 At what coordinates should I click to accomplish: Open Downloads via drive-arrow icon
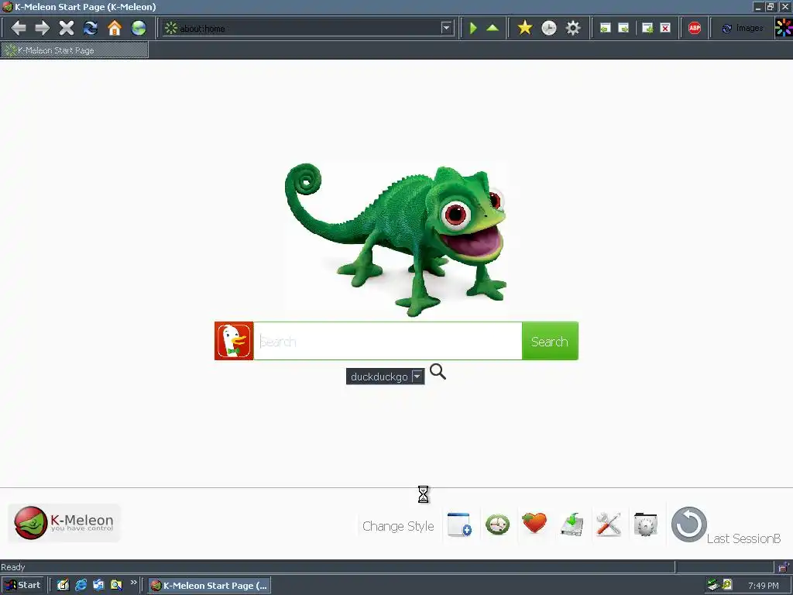[572, 524]
